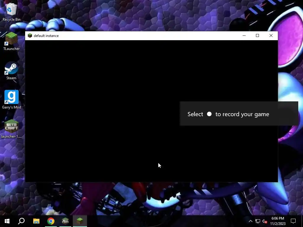
Task: Switch to BetaCraft launcher in taskbar
Action: [65, 221]
